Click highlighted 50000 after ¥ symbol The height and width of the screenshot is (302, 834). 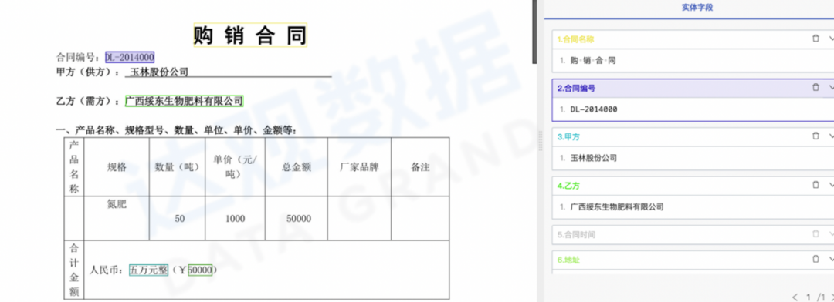tap(200, 270)
